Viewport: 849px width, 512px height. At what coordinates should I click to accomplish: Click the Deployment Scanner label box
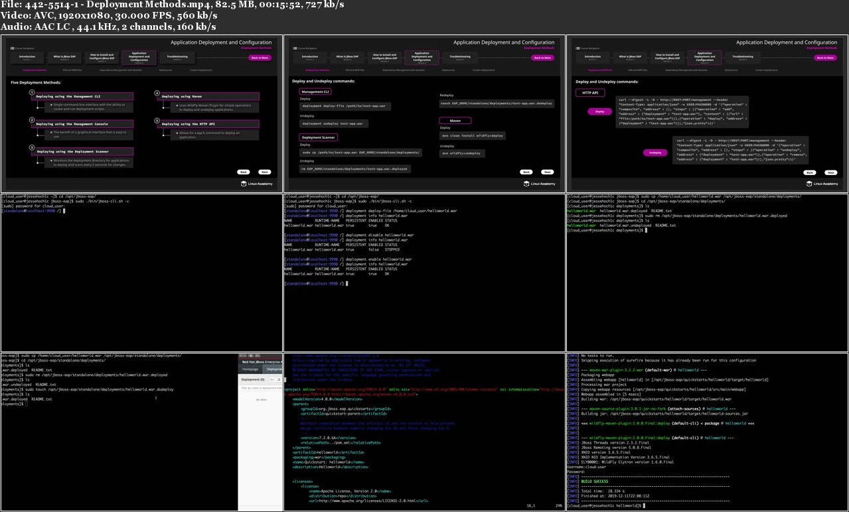click(x=318, y=137)
